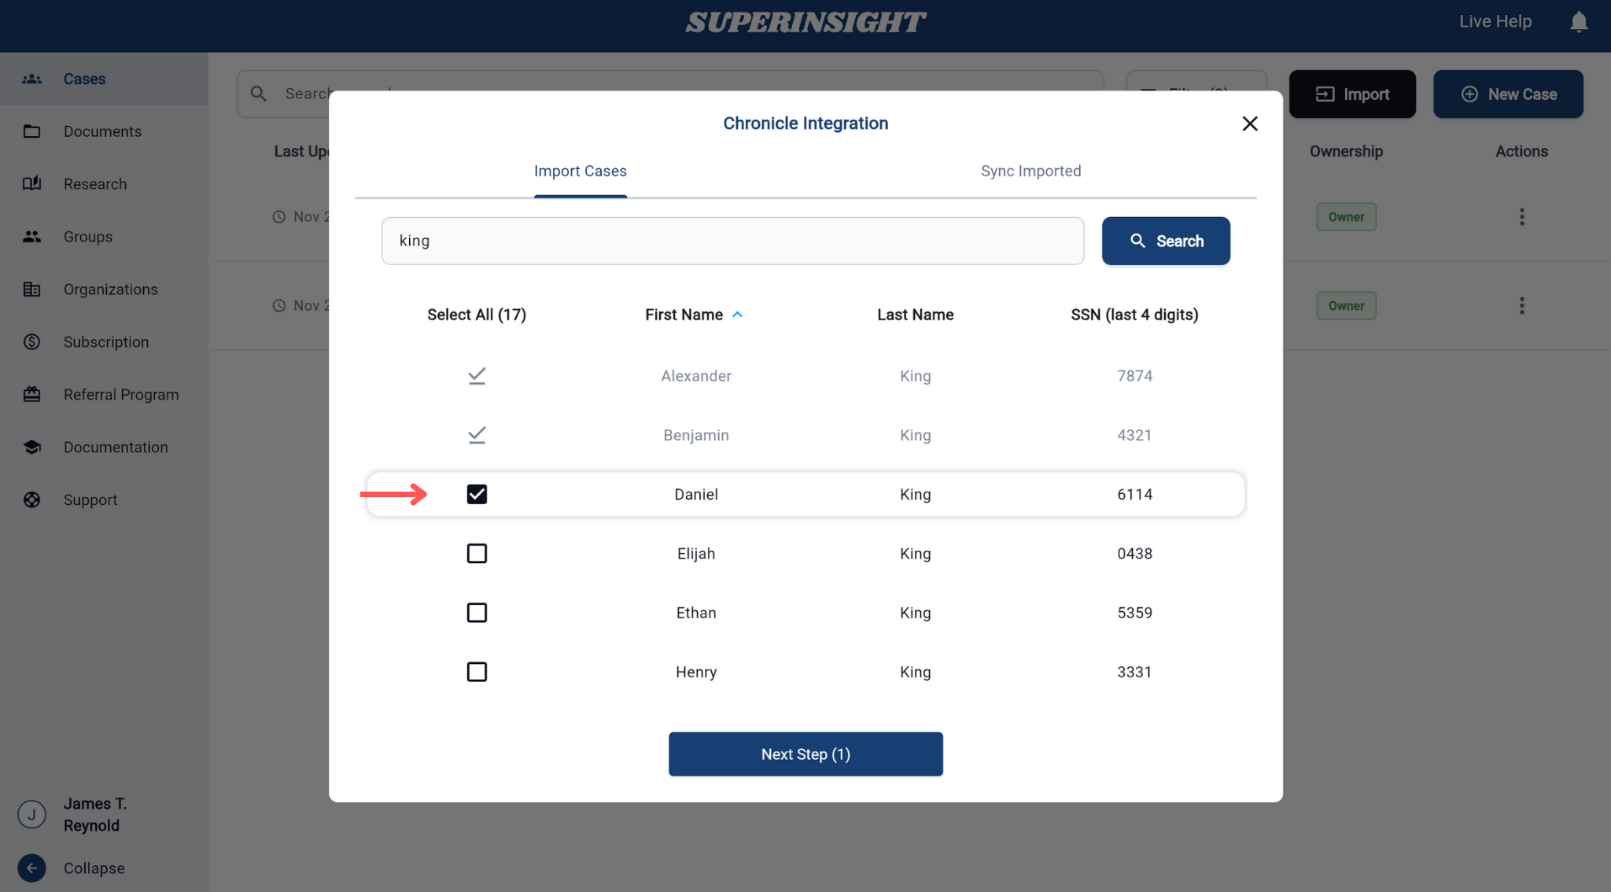
Task: Click the Subscription dollar icon
Action: click(31, 341)
